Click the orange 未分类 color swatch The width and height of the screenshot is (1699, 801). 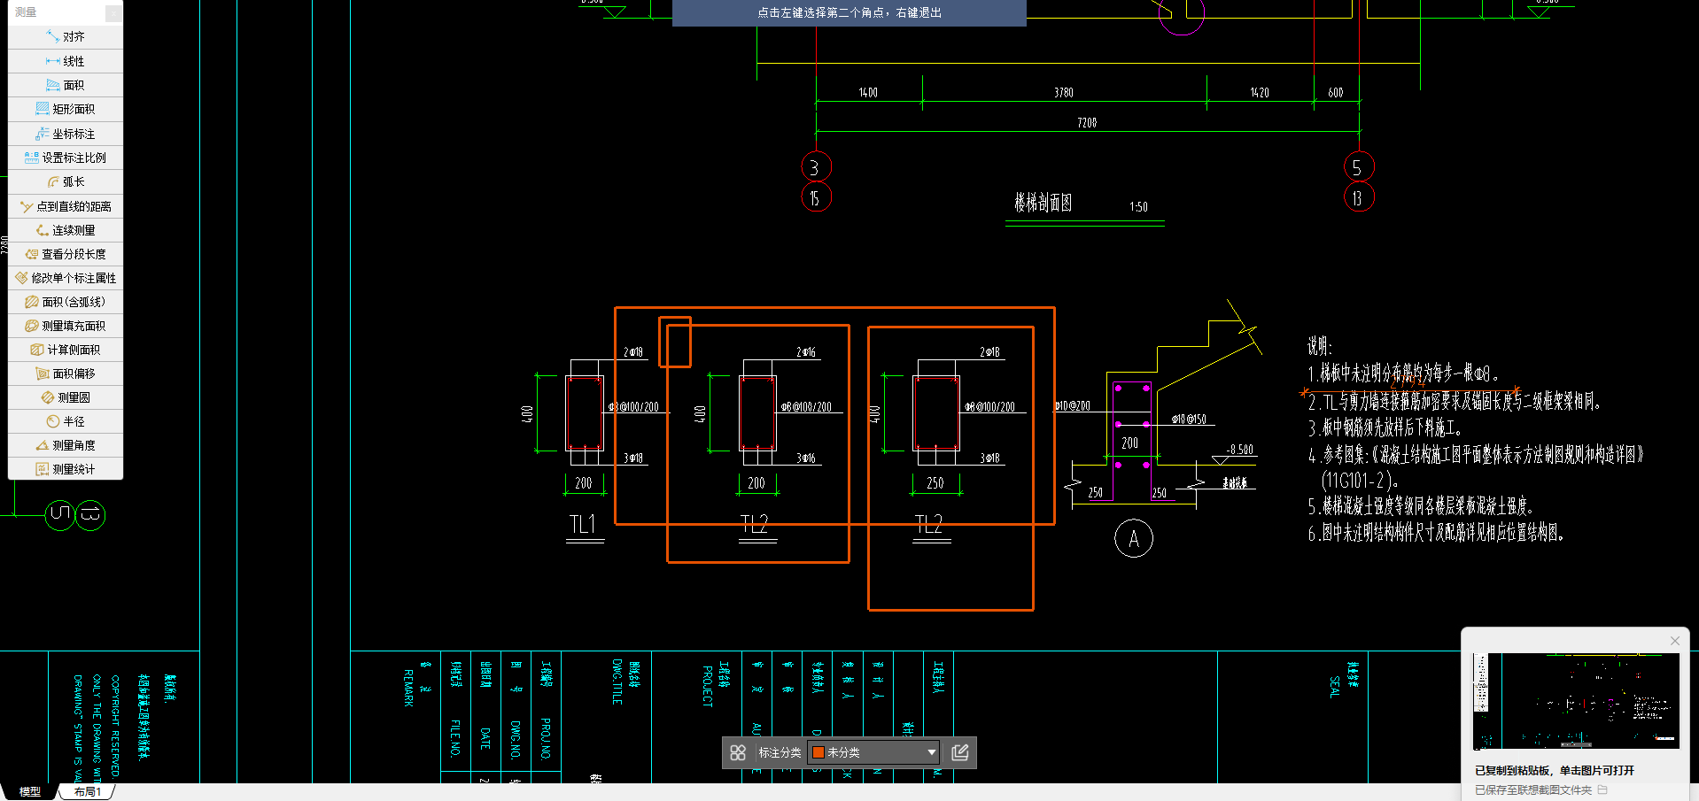[x=818, y=752]
